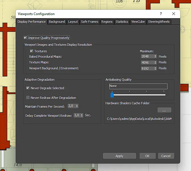
Task: Browse for Hardware Shaders Cache Folder
Action: pos(164,110)
